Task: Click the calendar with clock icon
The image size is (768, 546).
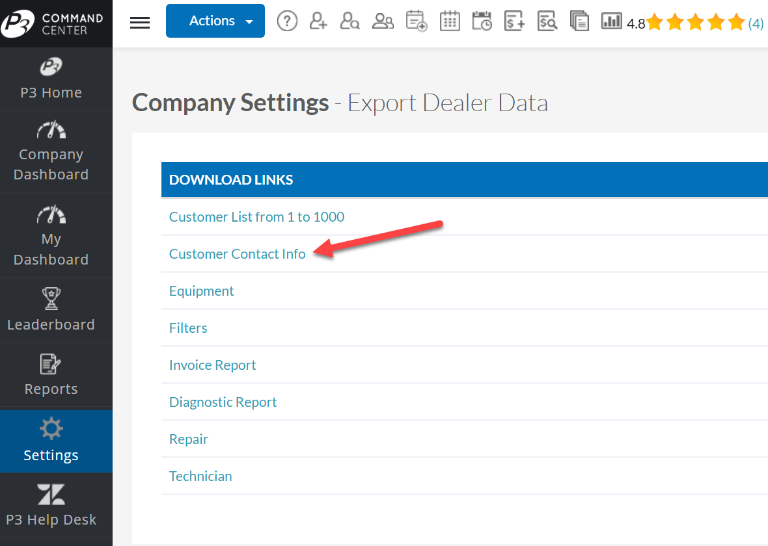Action: [x=482, y=21]
